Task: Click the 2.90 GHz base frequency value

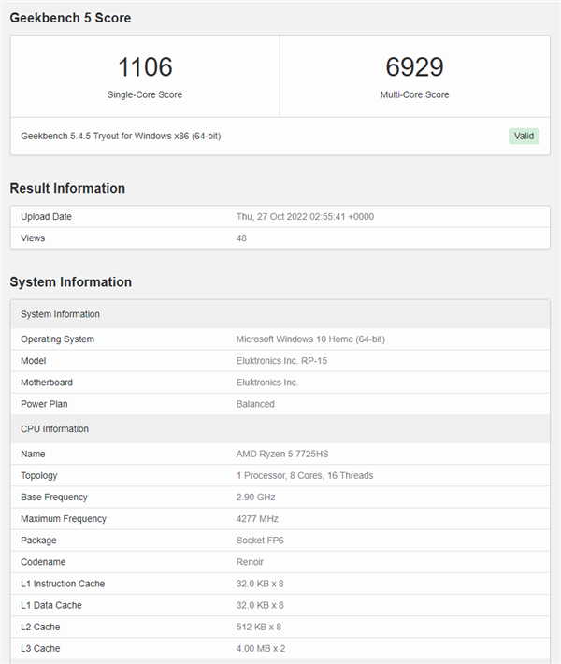Action: pos(255,498)
